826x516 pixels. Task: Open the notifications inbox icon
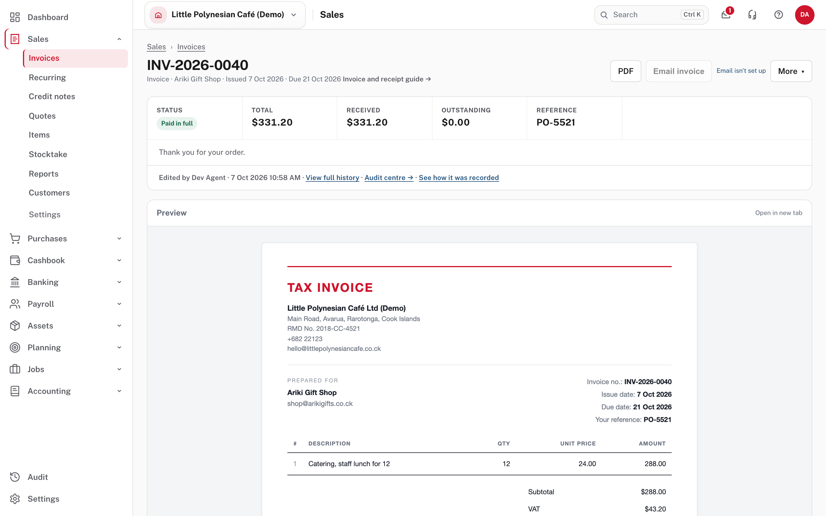tap(726, 15)
